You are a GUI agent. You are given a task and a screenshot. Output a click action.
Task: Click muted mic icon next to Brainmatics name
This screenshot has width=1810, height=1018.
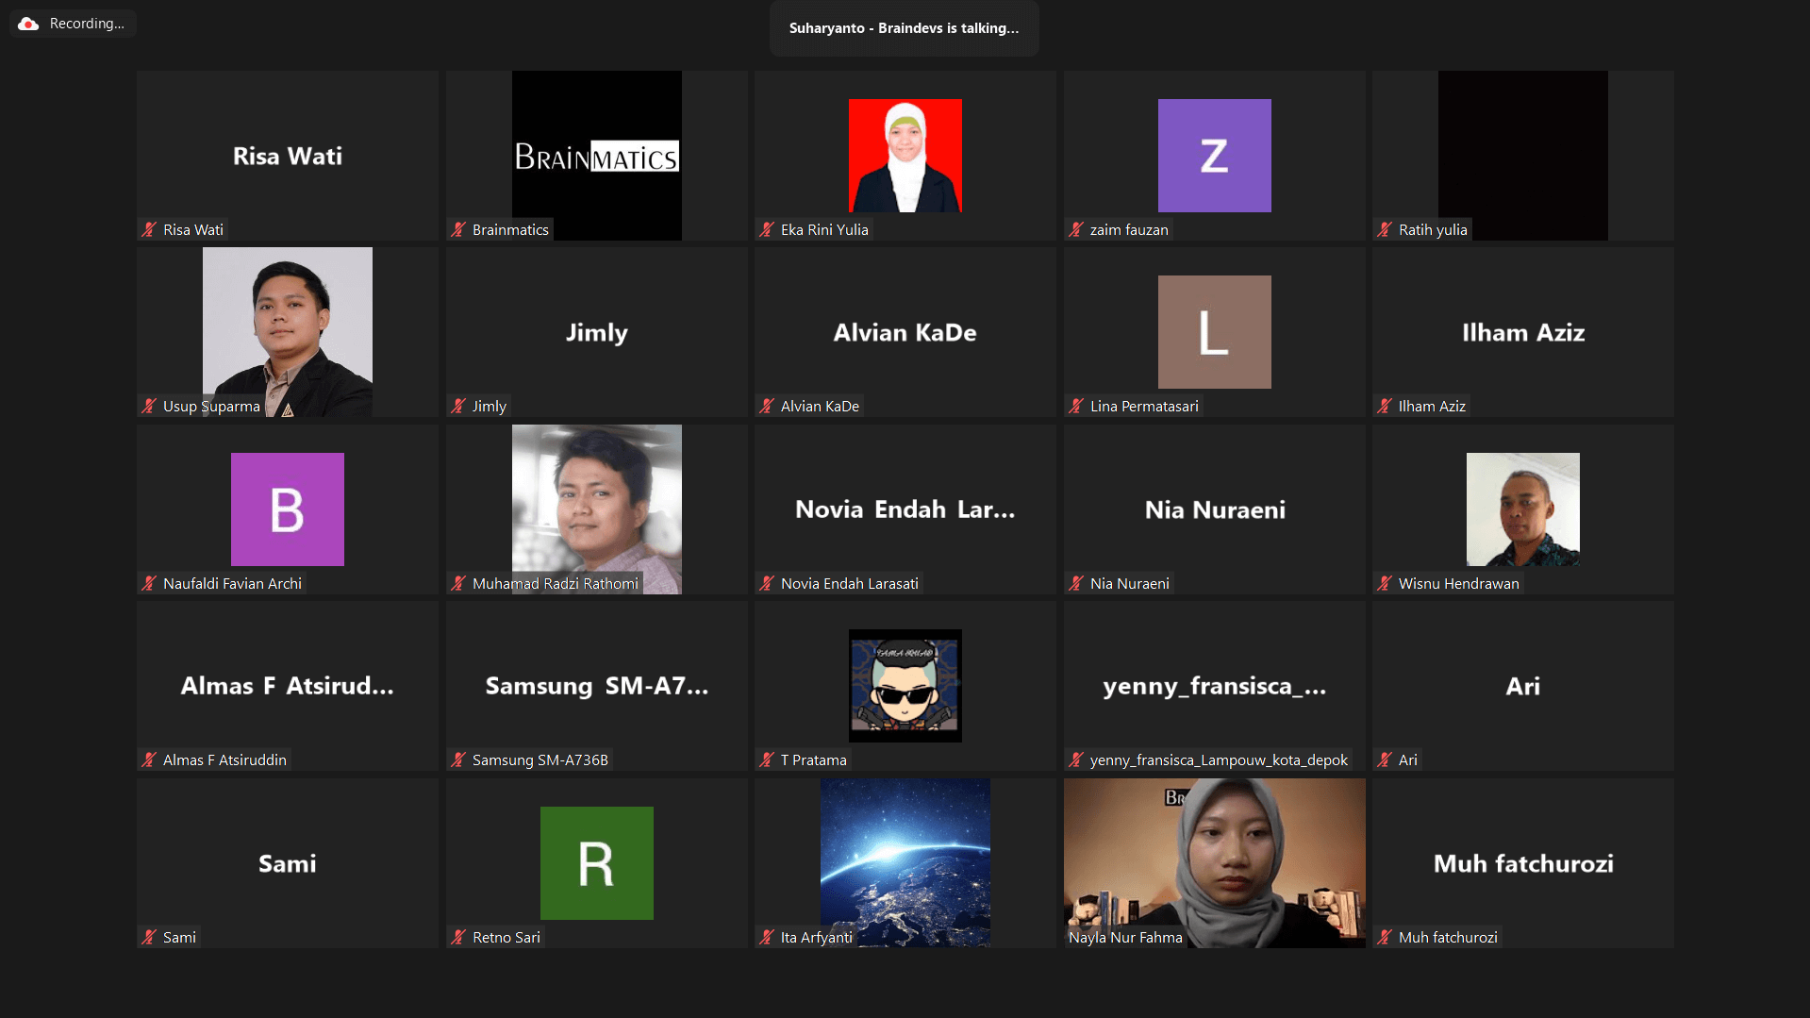pyautogui.click(x=458, y=229)
